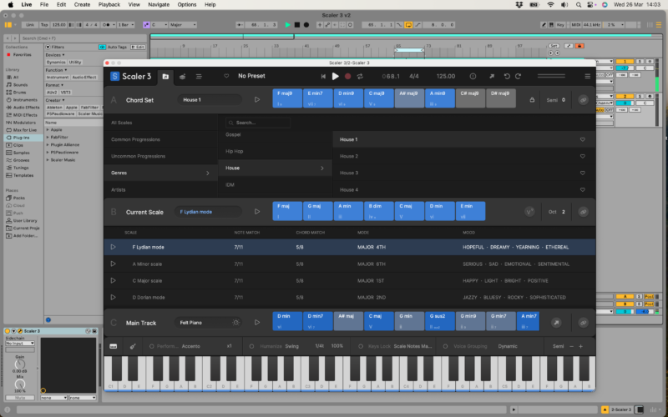Adjust the Mix knob on Scaler 3 device
Image resolution: width=668 pixels, height=417 pixels.
tap(20, 384)
